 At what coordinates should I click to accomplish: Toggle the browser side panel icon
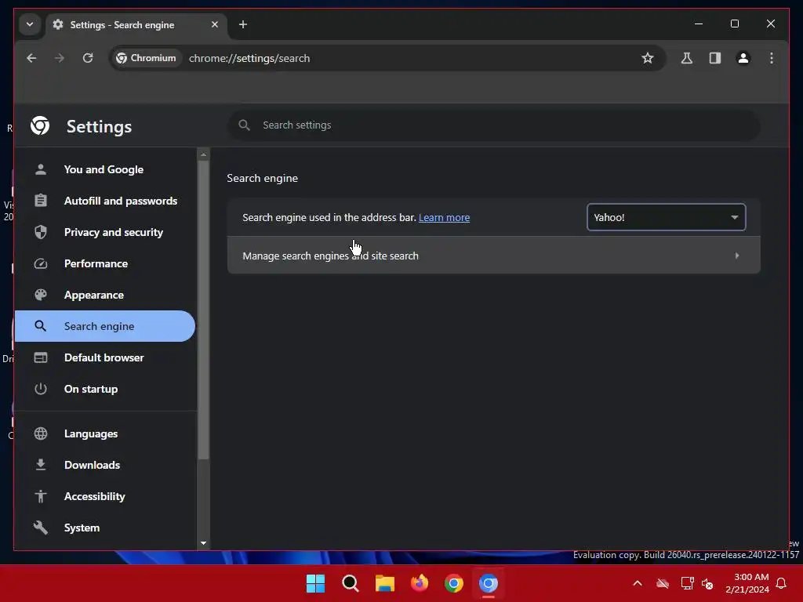tap(715, 58)
